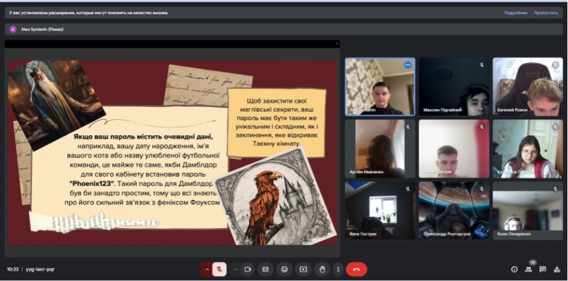Open the meeting details info icon
This screenshot has width=568, height=281.
click(x=514, y=269)
